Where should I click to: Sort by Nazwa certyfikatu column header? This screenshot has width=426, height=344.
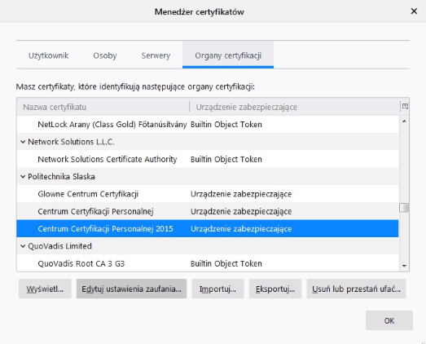pyautogui.click(x=103, y=107)
